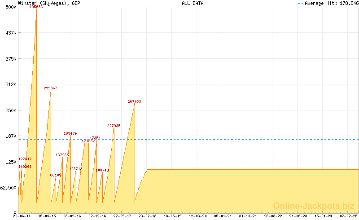359x220 pixels.
Task: Click the 88105 low peak label
Action: pos(56,175)
